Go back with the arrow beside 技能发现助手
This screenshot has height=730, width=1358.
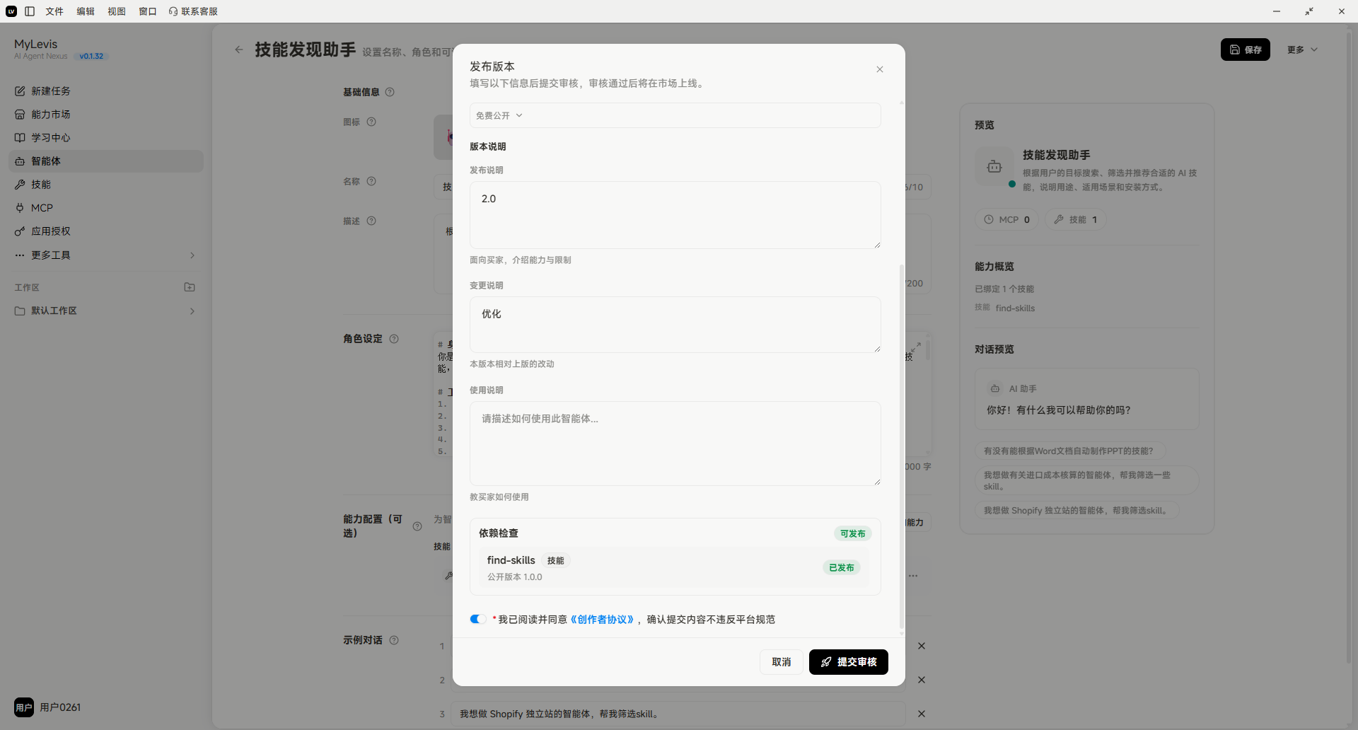pos(239,50)
